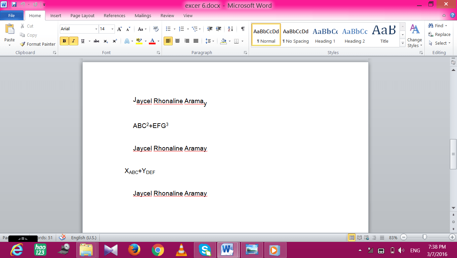Save the document from Quick Access Toolbar
Image resolution: width=457 pixels, height=258 pixels.
[14, 5]
